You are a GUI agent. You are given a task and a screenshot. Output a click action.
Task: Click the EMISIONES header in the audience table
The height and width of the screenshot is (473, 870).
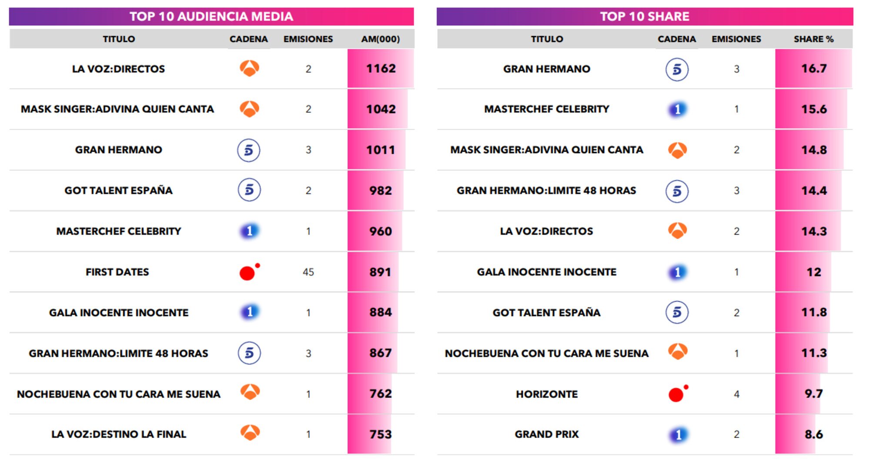point(308,39)
